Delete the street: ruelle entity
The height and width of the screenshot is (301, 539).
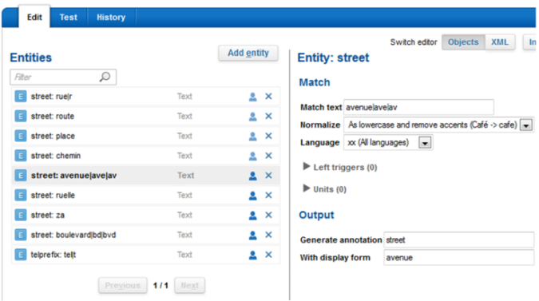[268, 195]
